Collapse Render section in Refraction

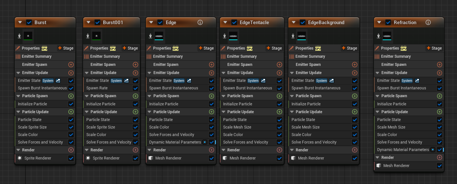pos(378,158)
